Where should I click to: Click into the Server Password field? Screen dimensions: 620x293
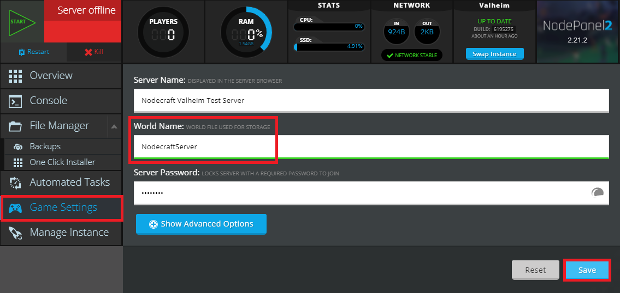pyautogui.click(x=371, y=193)
